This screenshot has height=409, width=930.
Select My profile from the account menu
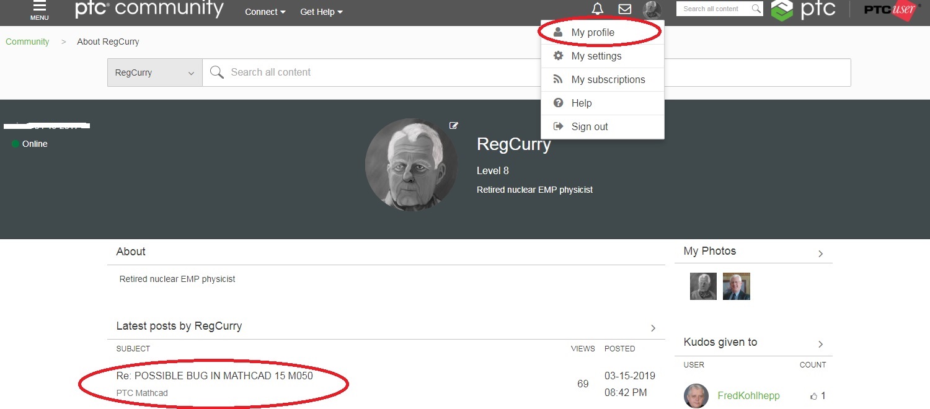click(592, 32)
